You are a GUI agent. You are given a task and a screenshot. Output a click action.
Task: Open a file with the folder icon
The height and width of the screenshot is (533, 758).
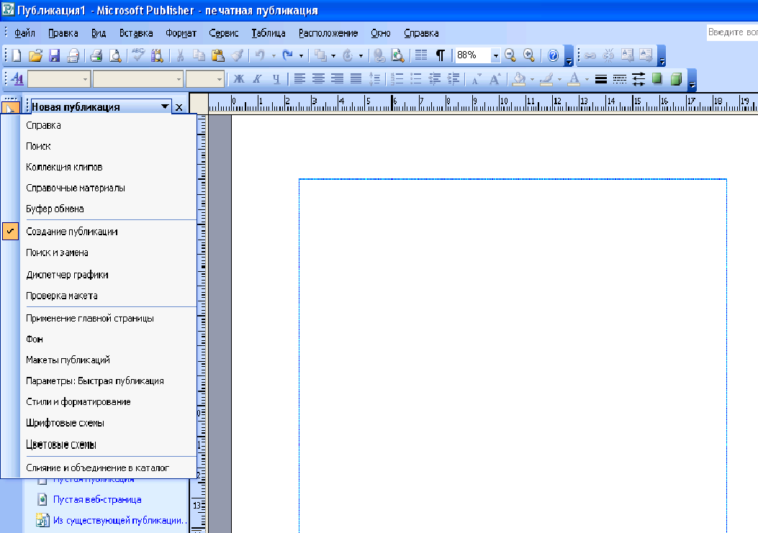coord(35,55)
